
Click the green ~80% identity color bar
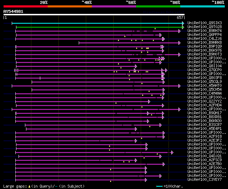158,6
